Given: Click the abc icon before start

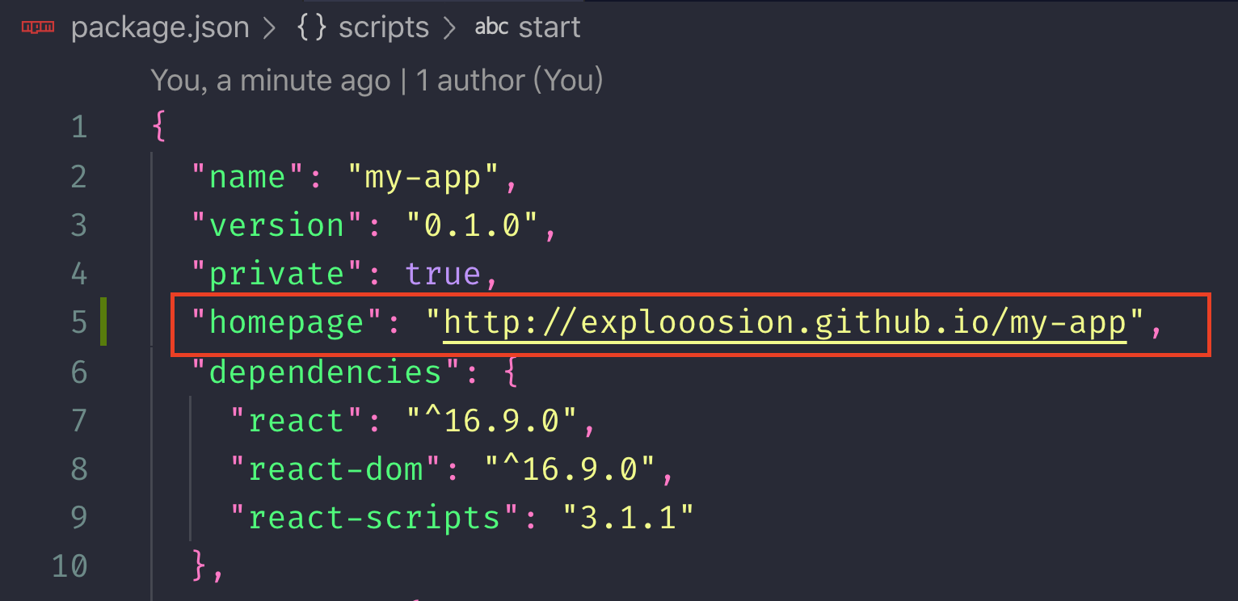Looking at the screenshot, I should [x=491, y=27].
